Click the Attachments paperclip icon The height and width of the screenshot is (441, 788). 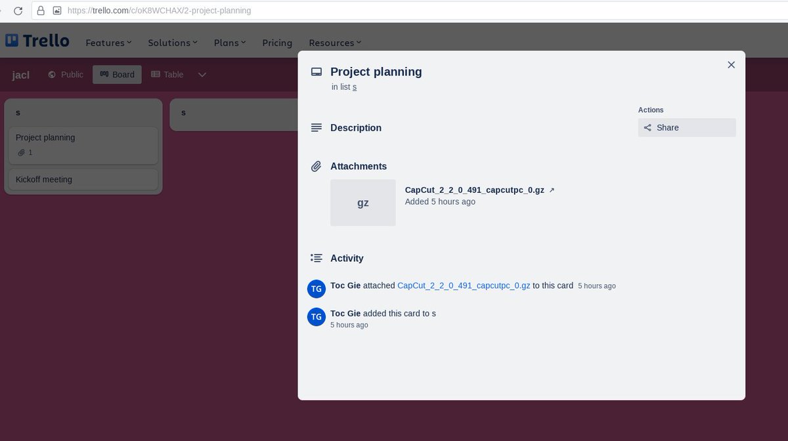(317, 167)
